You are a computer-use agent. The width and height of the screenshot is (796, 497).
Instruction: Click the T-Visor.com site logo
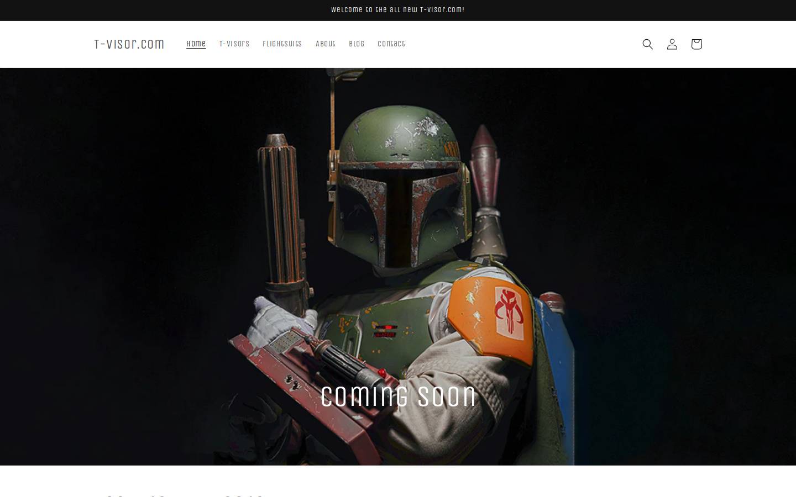129,44
